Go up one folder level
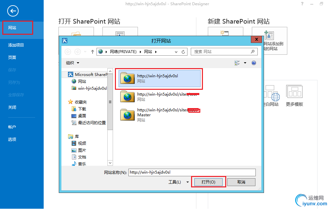 (x=93, y=52)
